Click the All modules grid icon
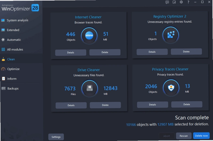Viewport: 213px width, 141px height. [x=3, y=49]
